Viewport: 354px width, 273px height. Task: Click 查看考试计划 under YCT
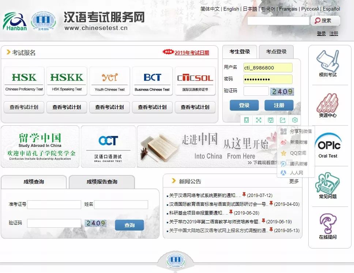[109, 107]
